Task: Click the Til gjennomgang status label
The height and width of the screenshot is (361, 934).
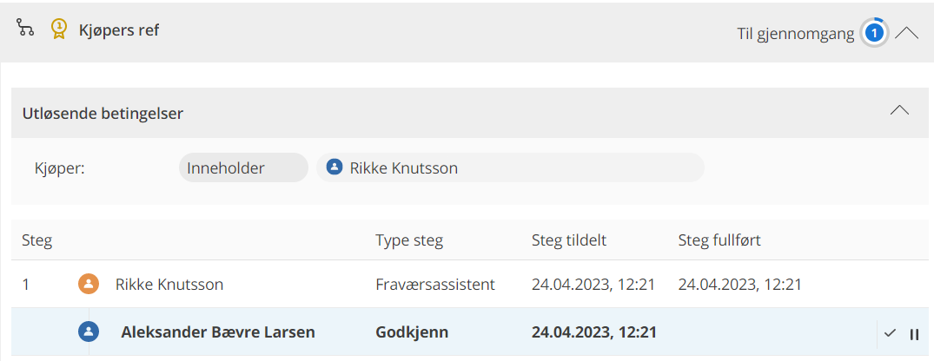Action: [x=795, y=35]
